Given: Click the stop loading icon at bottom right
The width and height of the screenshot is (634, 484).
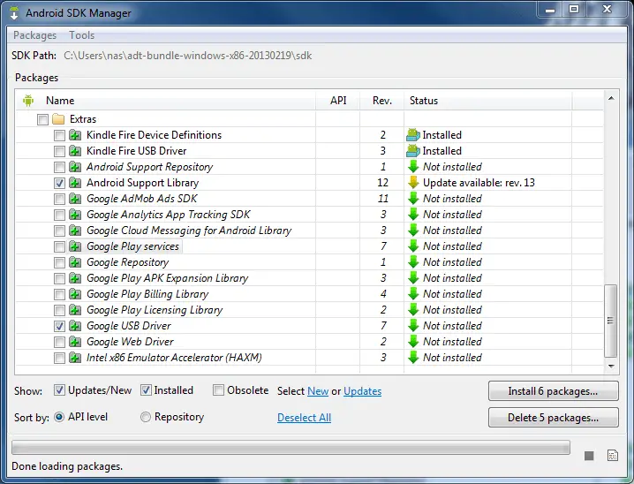Looking at the screenshot, I should (589, 455).
